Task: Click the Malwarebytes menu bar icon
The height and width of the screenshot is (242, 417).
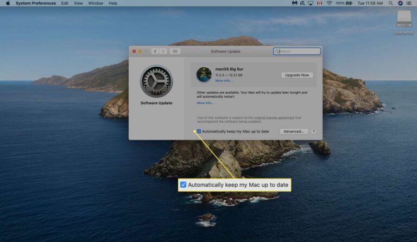Action: coord(295,3)
